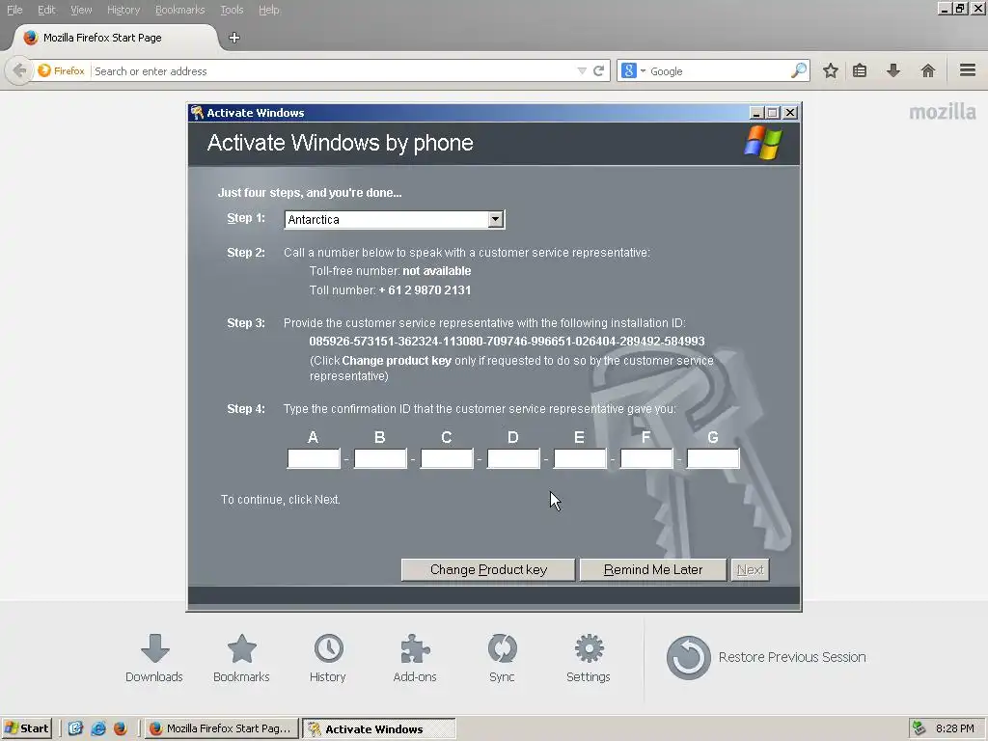Image resolution: width=988 pixels, height=741 pixels.
Task: Launch Internet Explorer from quick launch
Action: [x=98, y=728]
